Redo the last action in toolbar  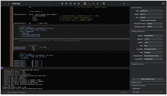pyautogui.click(x=56, y=4)
